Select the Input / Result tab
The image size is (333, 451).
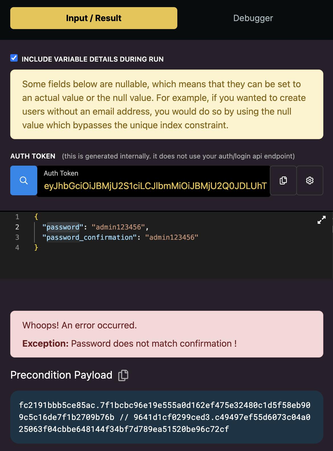pos(94,18)
